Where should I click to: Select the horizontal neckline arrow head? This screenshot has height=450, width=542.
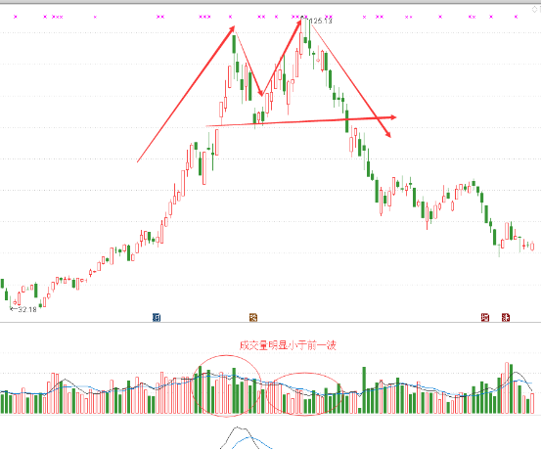tap(392, 117)
